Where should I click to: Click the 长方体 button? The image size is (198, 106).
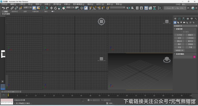pyautogui.click(x=180, y=35)
